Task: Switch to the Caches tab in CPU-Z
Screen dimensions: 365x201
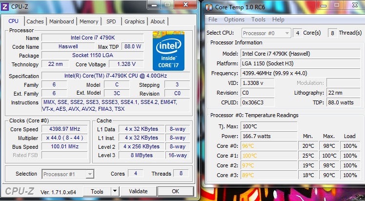Action: (35, 21)
